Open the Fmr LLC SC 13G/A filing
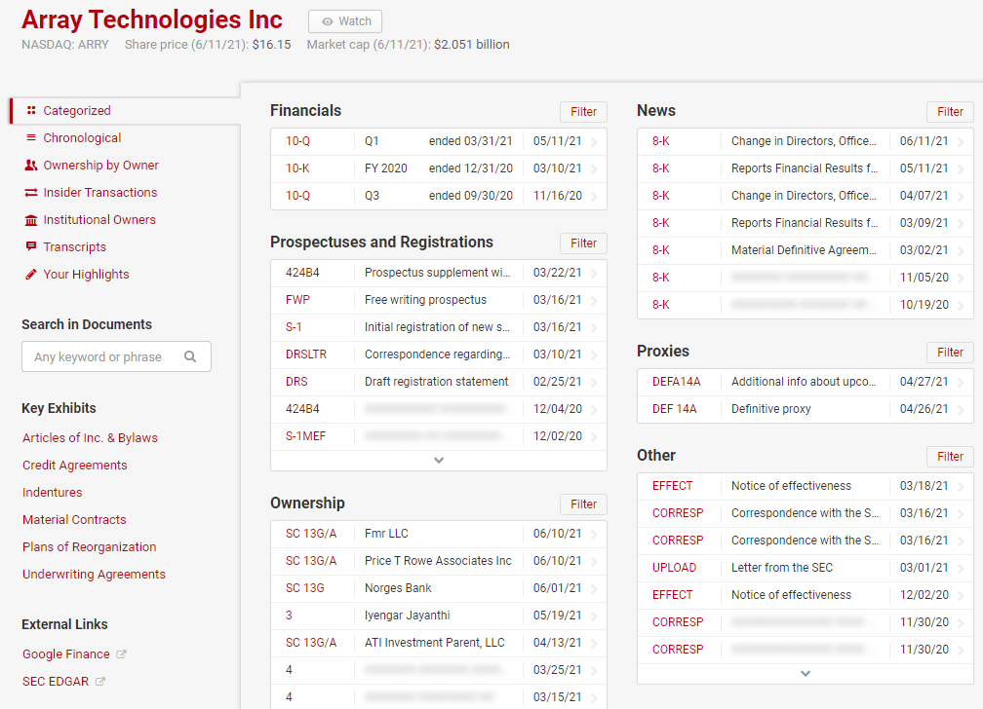Viewport: 983px width, 709px height. (x=439, y=535)
